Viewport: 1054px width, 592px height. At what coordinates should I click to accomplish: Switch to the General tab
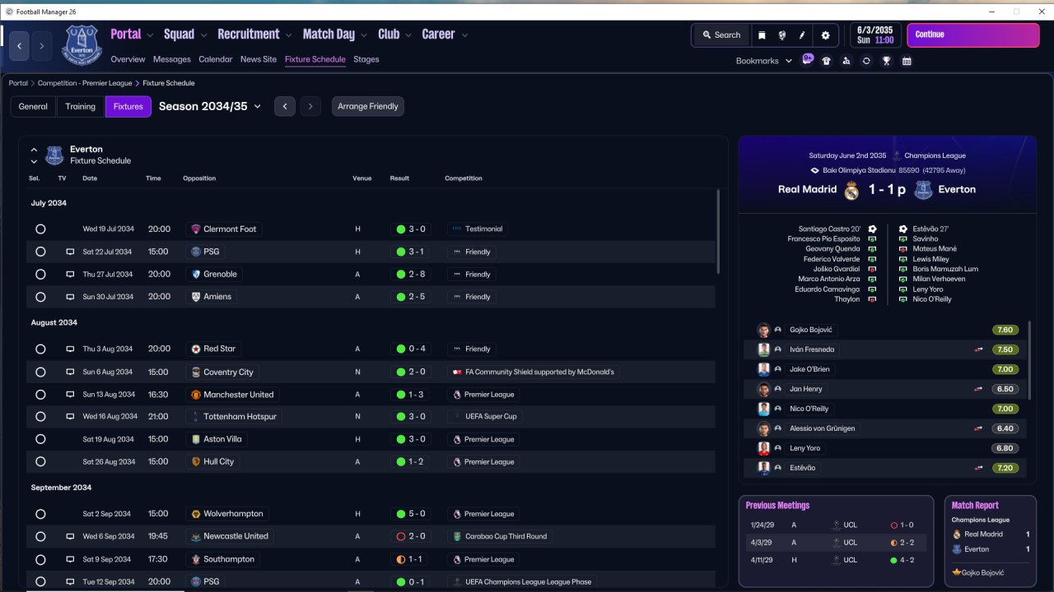pos(33,107)
